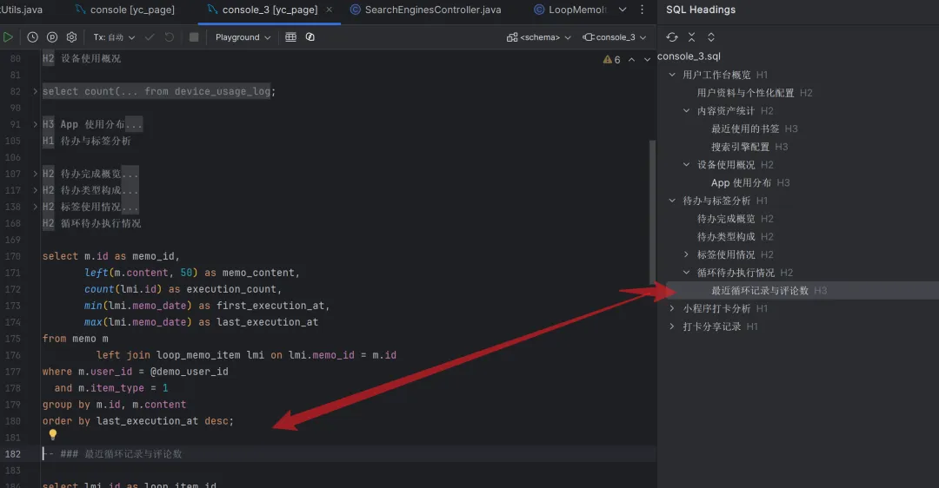Open the editor tabs more options menu
Viewport: 939px width, 488px height.
[x=642, y=10]
